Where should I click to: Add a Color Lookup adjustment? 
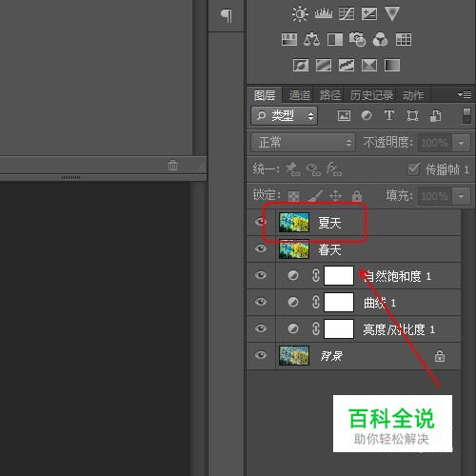(404, 40)
